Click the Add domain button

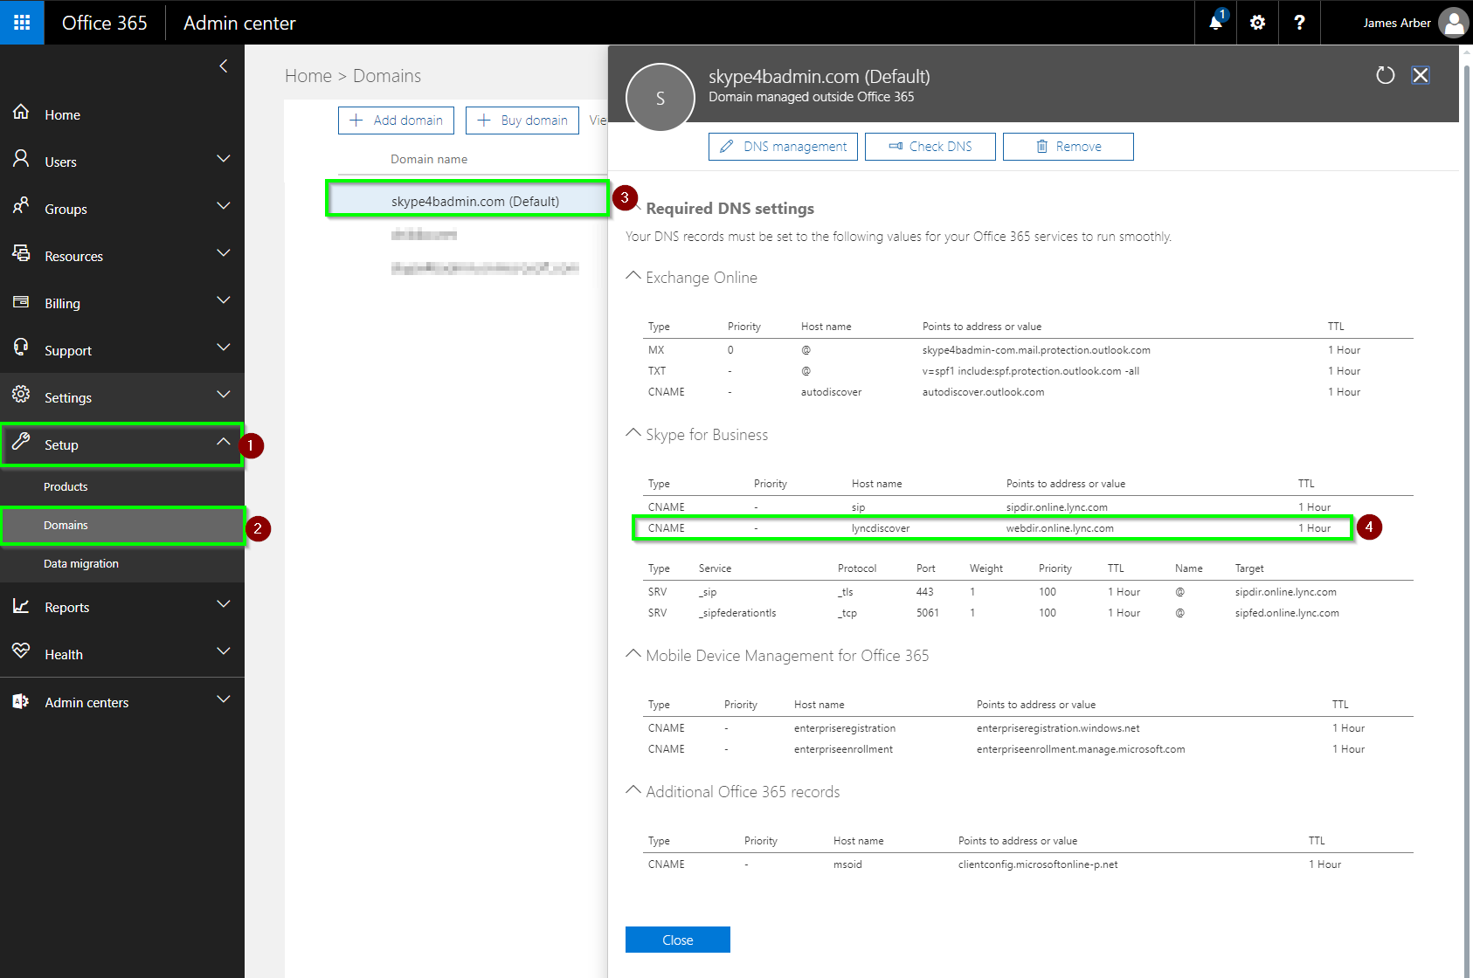click(396, 121)
